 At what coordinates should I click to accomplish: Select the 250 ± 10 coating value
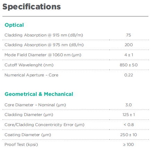128,135
